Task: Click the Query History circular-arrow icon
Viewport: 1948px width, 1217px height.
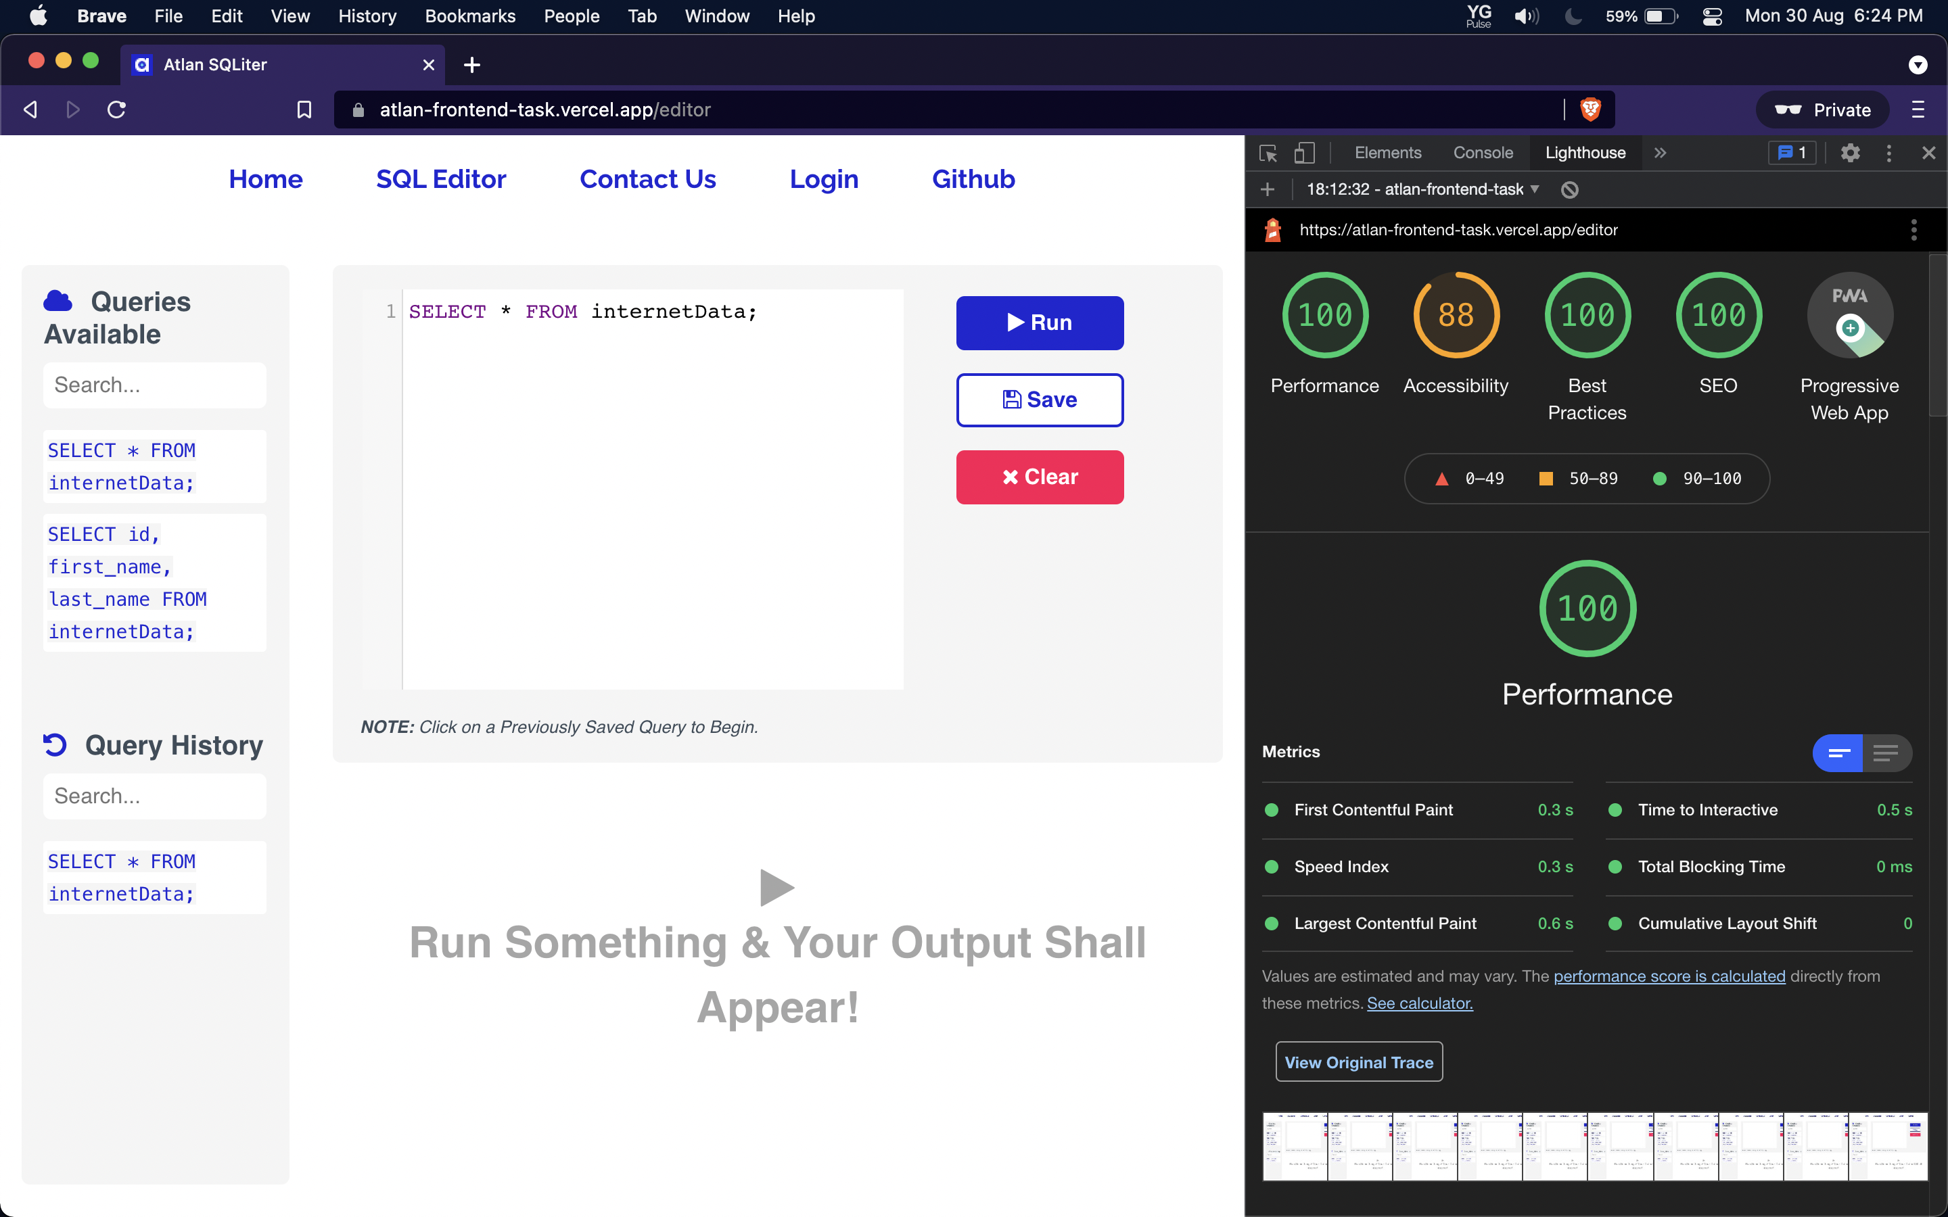Action: click(54, 745)
